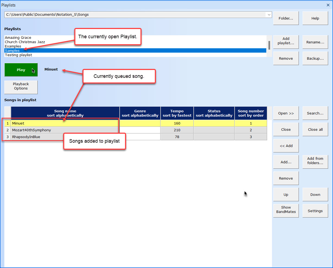This screenshot has height=268, width=333.
Task: Click the Open >> button
Action: 286,113
